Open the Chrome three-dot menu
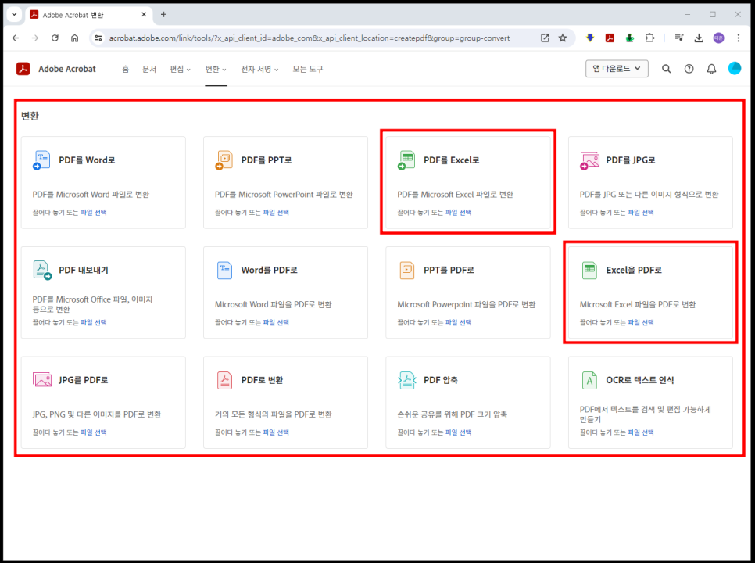The height and width of the screenshot is (563, 755). (738, 38)
